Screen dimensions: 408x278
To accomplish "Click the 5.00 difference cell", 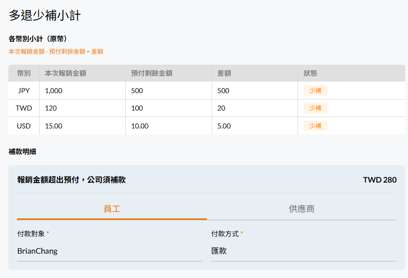I will [255, 126].
